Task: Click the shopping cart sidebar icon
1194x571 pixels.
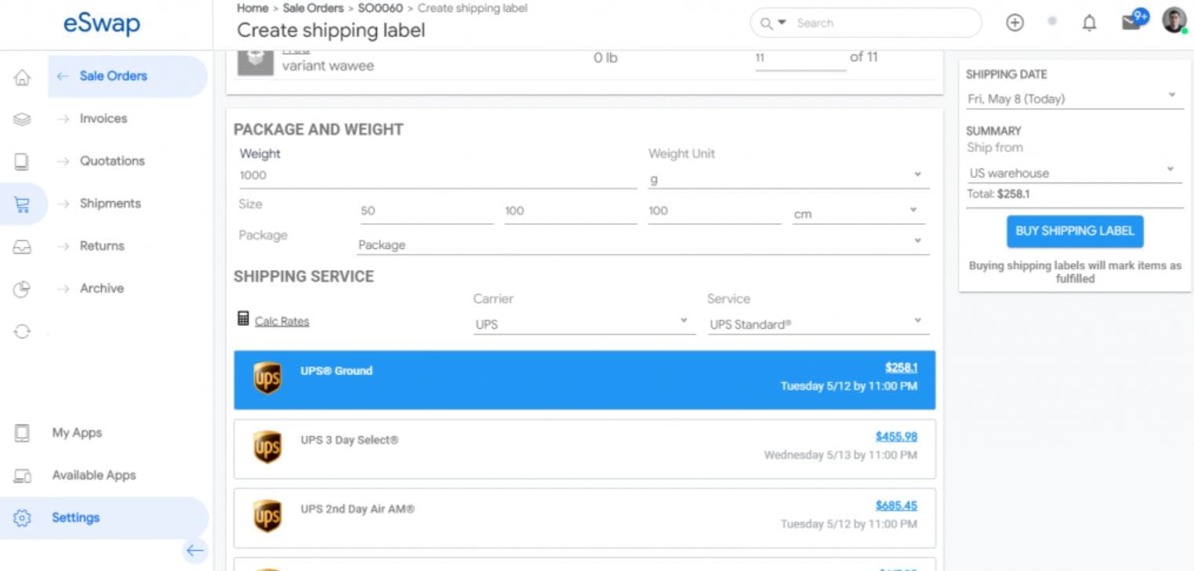Action: 22,204
